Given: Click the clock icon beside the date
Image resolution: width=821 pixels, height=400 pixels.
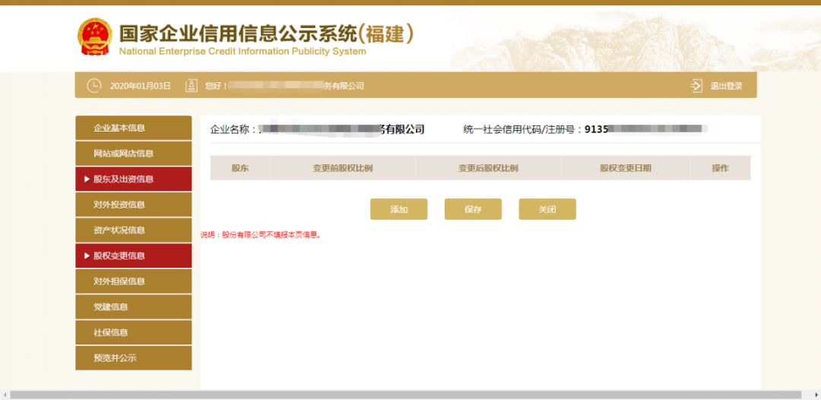Looking at the screenshot, I should click(x=94, y=86).
